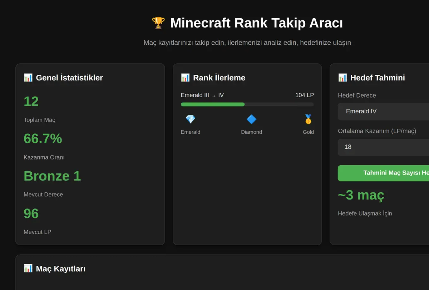This screenshot has height=290, width=429.
Task: Select the Diamond rank icon
Action: coord(252,119)
